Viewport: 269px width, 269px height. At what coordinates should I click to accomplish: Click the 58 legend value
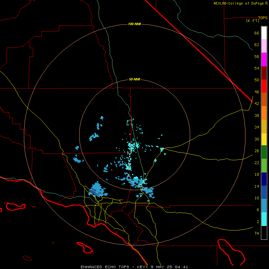257,56
